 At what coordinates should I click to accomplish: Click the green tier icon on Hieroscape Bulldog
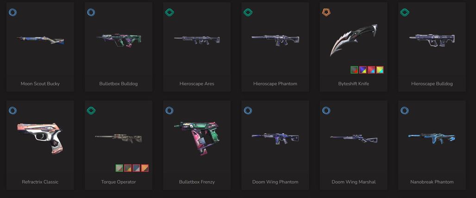tap(405, 12)
